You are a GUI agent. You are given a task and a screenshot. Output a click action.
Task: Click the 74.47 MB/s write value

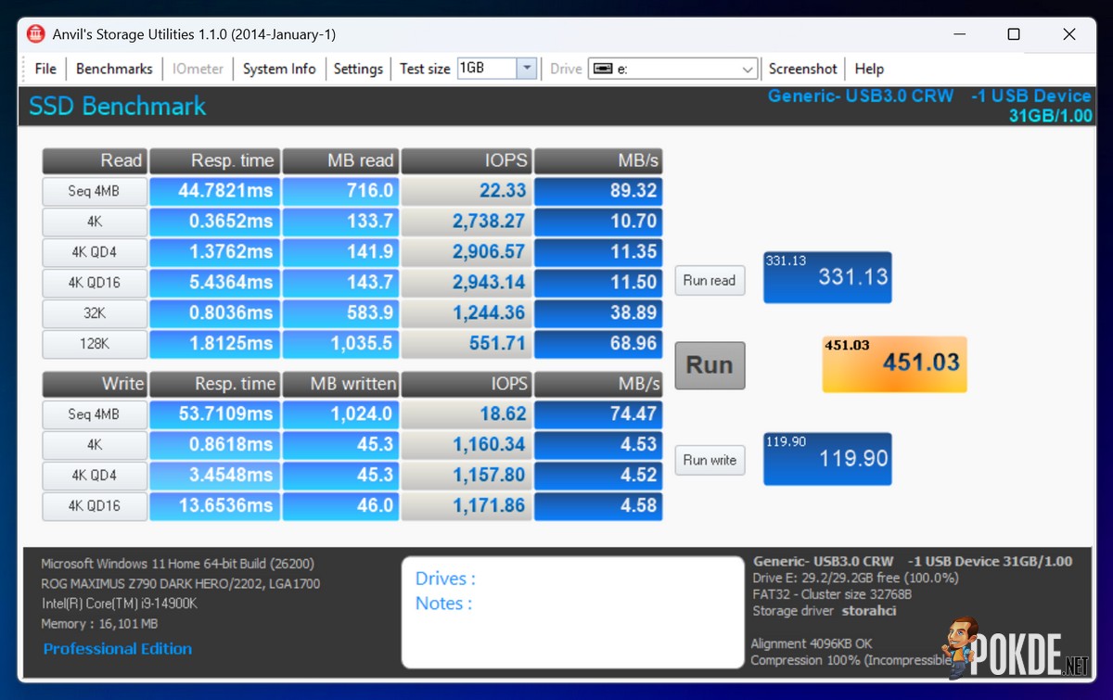(x=598, y=414)
